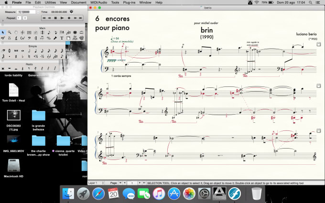Click Play in Playback Controls

(62, 18)
